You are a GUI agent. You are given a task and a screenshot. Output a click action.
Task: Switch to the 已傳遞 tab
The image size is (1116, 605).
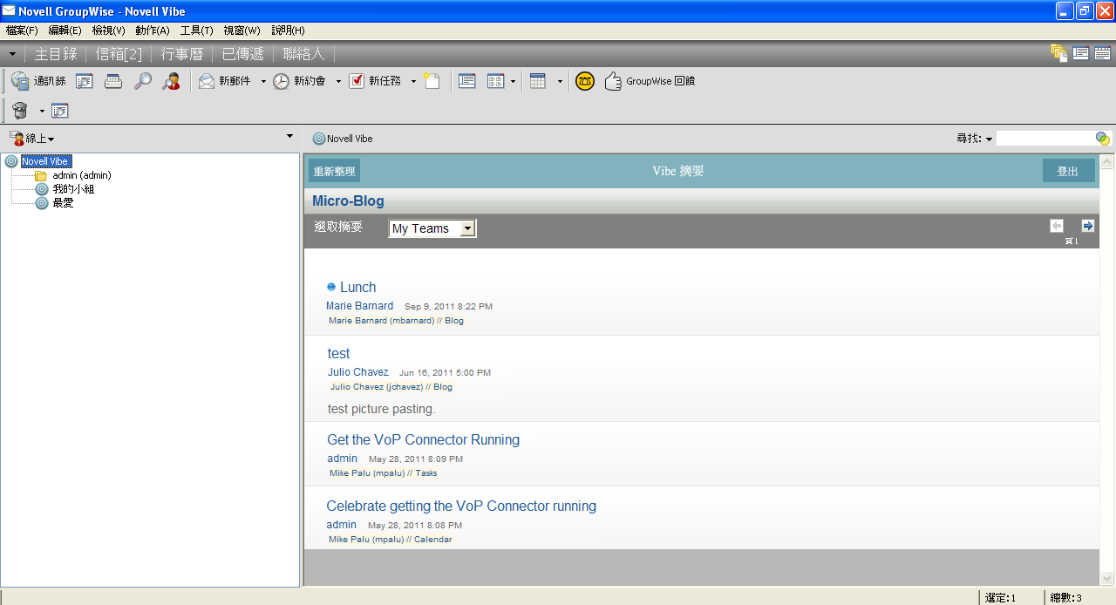point(243,54)
